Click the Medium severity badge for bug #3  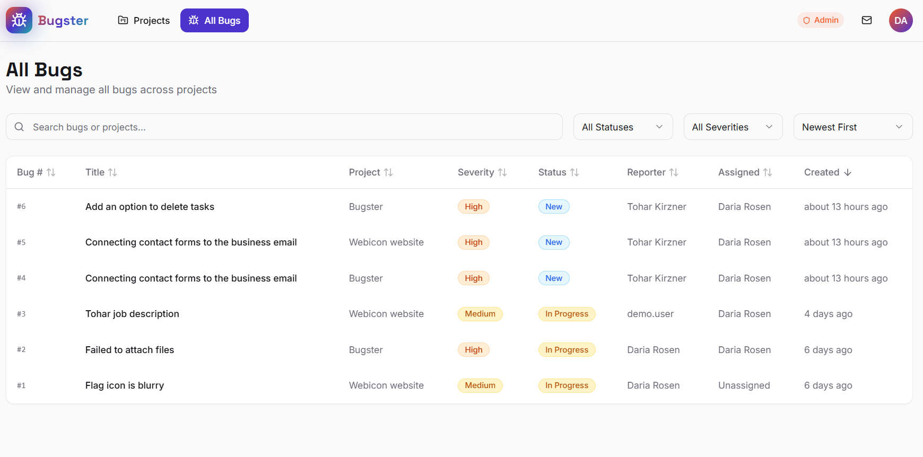tap(480, 314)
